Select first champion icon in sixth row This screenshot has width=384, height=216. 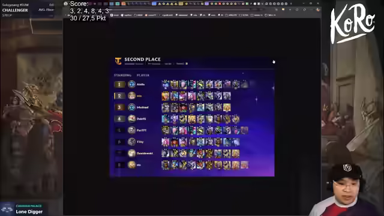[166, 142]
